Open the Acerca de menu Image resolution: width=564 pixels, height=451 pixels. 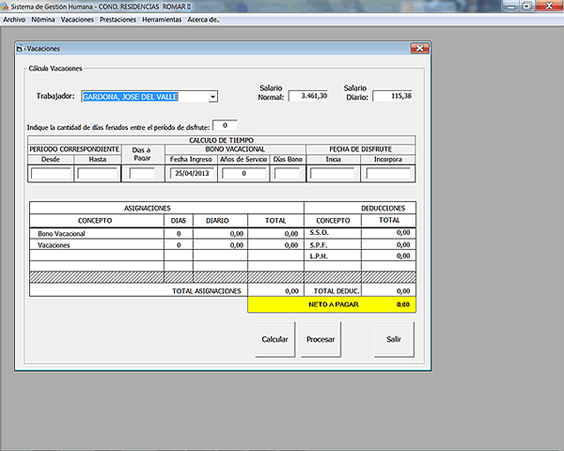tap(203, 19)
